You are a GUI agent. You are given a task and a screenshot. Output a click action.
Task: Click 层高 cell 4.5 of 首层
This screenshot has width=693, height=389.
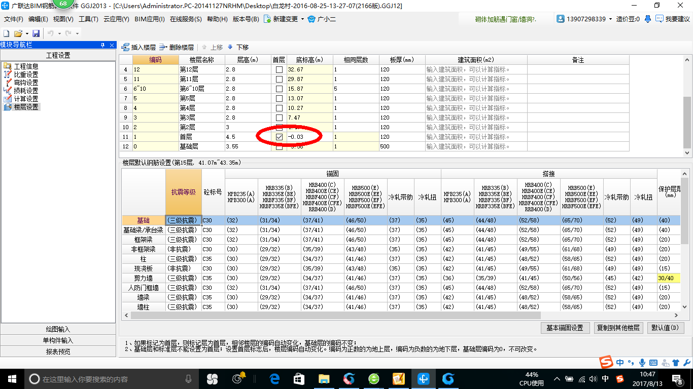click(x=248, y=137)
